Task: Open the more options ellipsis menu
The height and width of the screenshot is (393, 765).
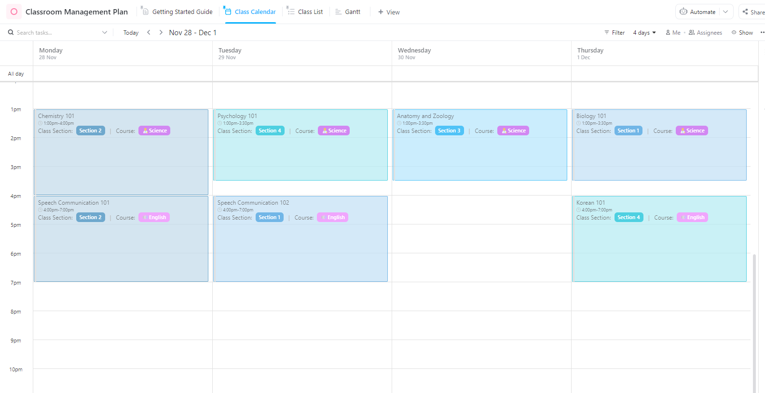Action: pyautogui.click(x=762, y=32)
